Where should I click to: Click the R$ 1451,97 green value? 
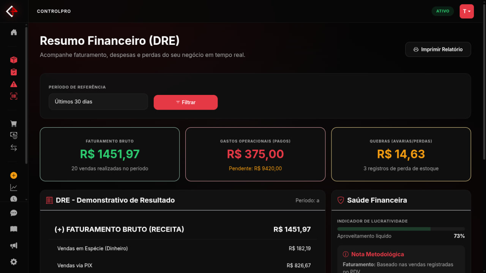click(110, 154)
